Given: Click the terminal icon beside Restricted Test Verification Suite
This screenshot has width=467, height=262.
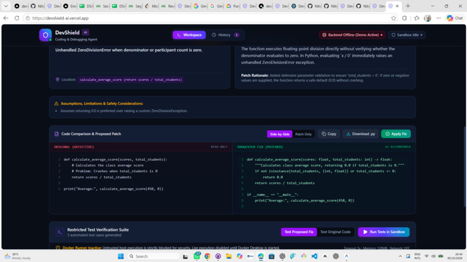Looking at the screenshot, I should [x=60, y=232].
